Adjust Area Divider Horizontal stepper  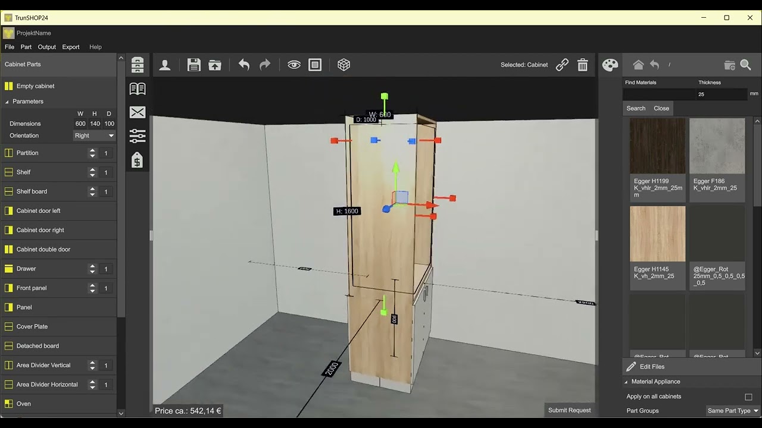[x=92, y=385]
